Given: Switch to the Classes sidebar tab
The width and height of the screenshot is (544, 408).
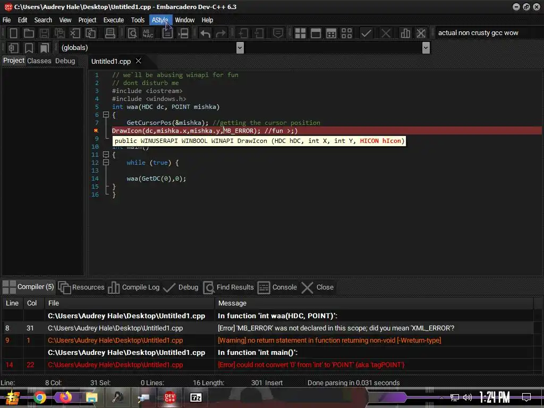Looking at the screenshot, I should click(x=39, y=61).
